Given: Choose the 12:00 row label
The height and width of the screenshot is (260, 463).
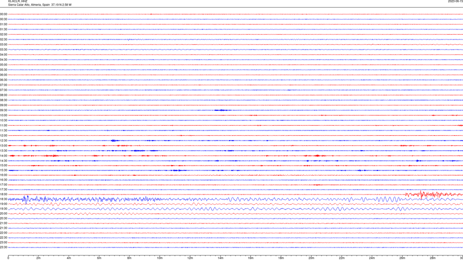Looking at the screenshot, I should click(3, 136).
